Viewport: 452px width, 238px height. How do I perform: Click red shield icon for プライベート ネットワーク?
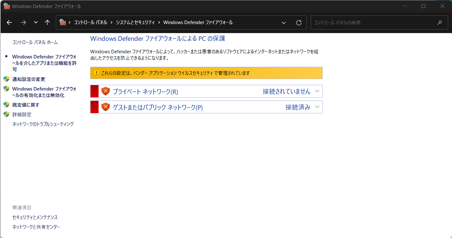(x=105, y=91)
